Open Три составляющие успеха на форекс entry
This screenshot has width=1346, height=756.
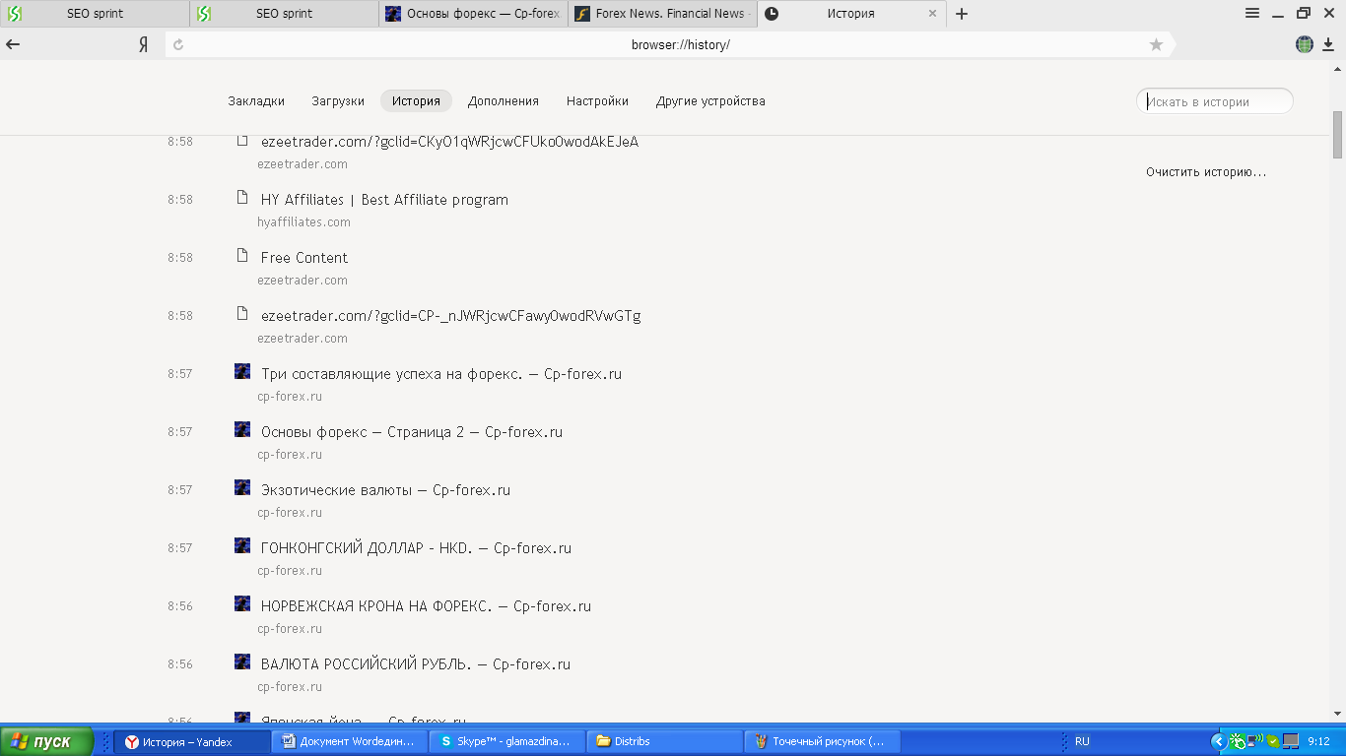click(x=441, y=374)
